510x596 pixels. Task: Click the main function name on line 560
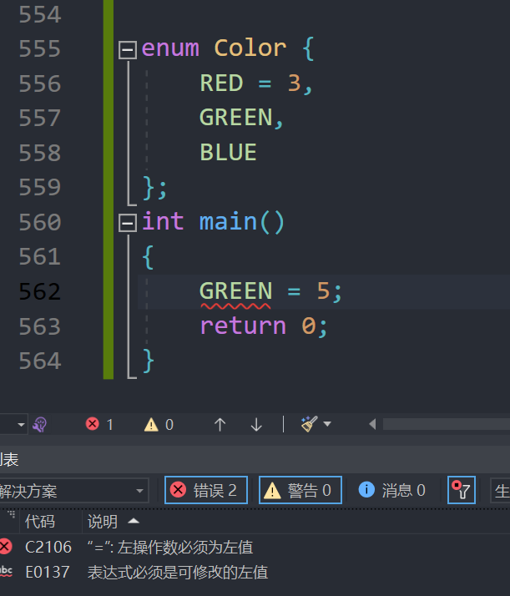pyautogui.click(x=229, y=221)
